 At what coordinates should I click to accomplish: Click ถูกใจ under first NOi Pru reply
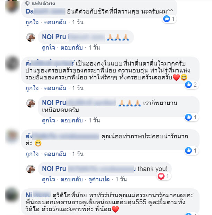pyautogui.click(x=48, y=48)
